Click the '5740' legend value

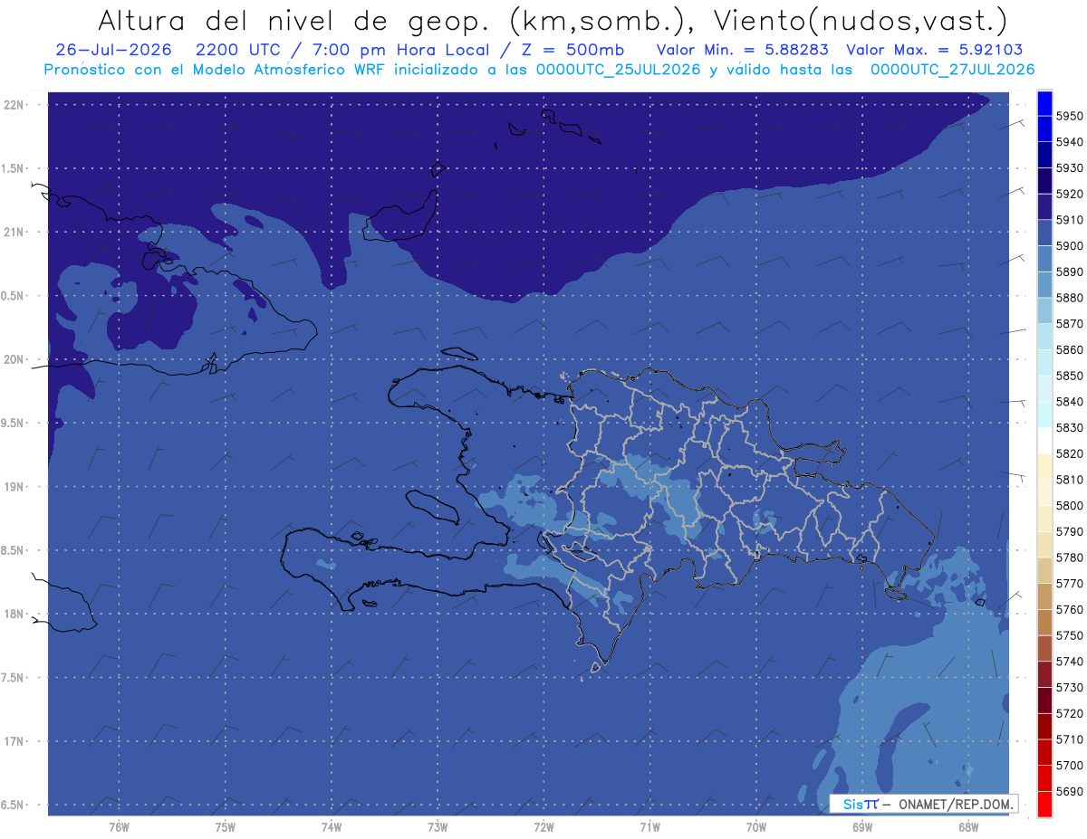(x=1070, y=662)
